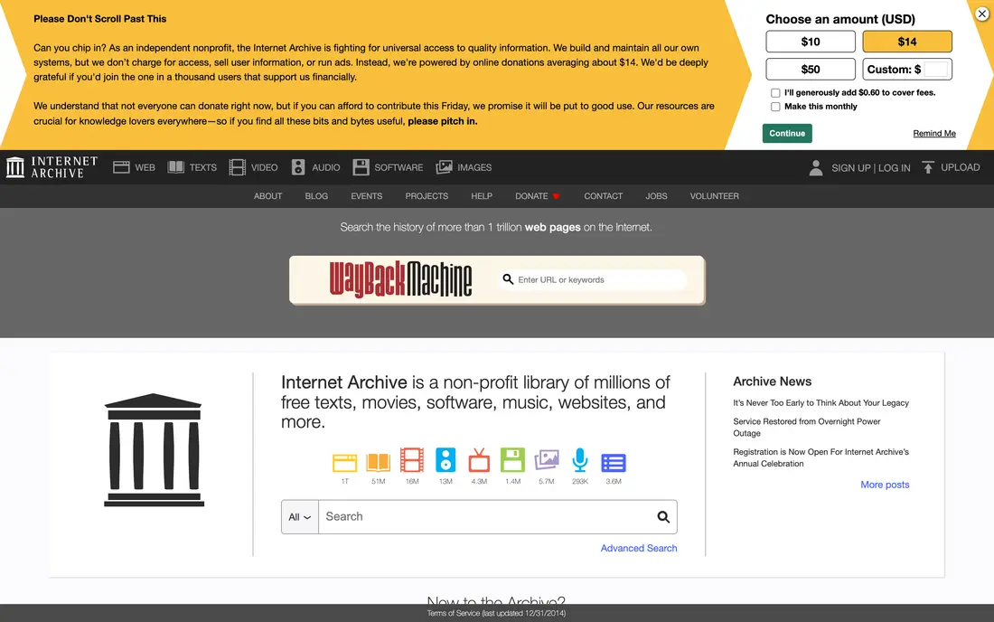Click the Upload arrow icon
The image size is (994, 622).
coord(928,167)
